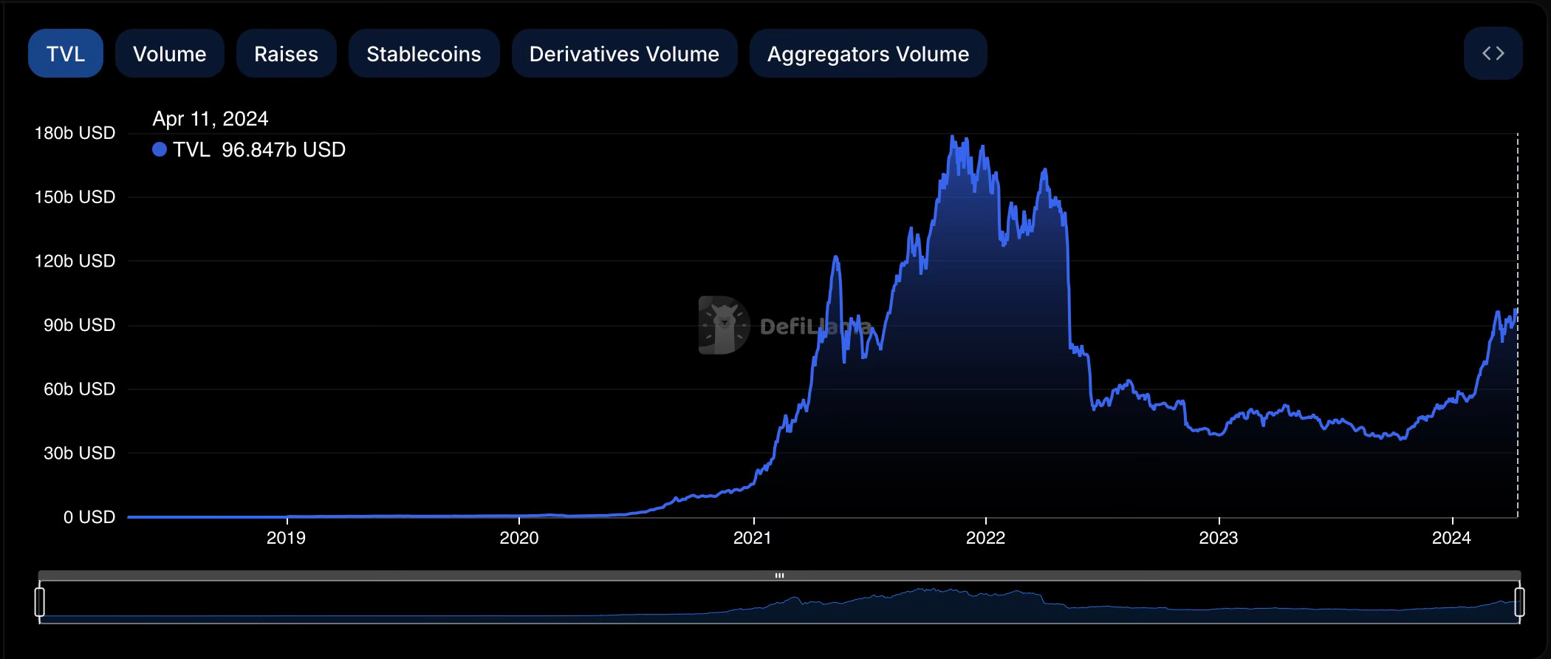Click the 2023 x-axis label
This screenshot has width=1551, height=659.
click(x=1219, y=538)
